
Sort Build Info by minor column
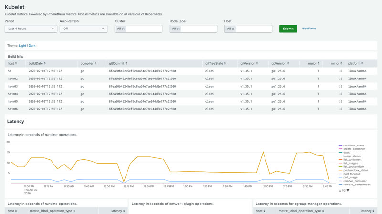click(x=337, y=63)
